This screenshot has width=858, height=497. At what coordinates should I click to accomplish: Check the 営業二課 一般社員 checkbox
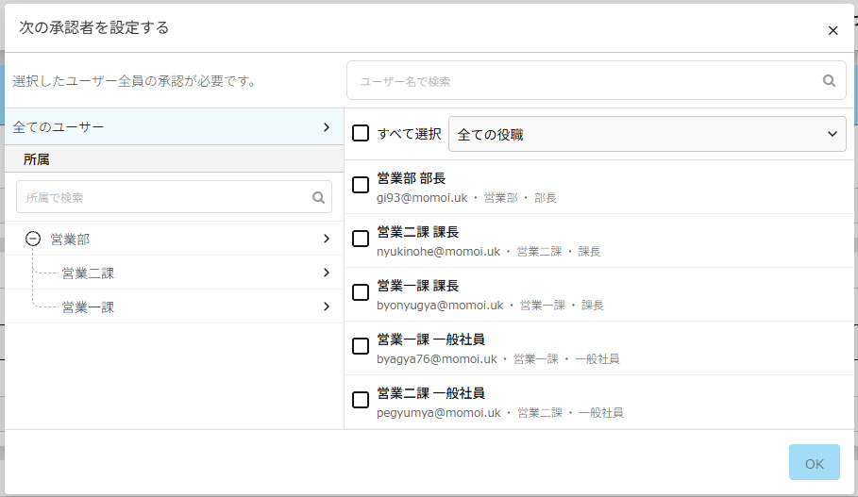coord(361,400)
